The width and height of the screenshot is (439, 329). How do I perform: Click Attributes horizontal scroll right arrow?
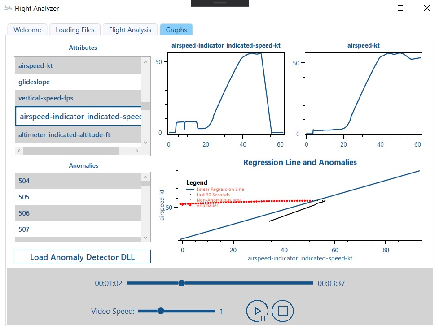[137, 151]
